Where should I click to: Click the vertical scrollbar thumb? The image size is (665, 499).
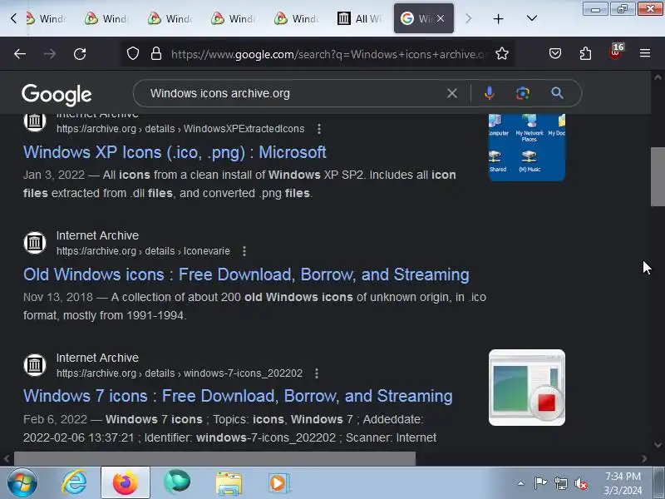(x=658, y=176)
